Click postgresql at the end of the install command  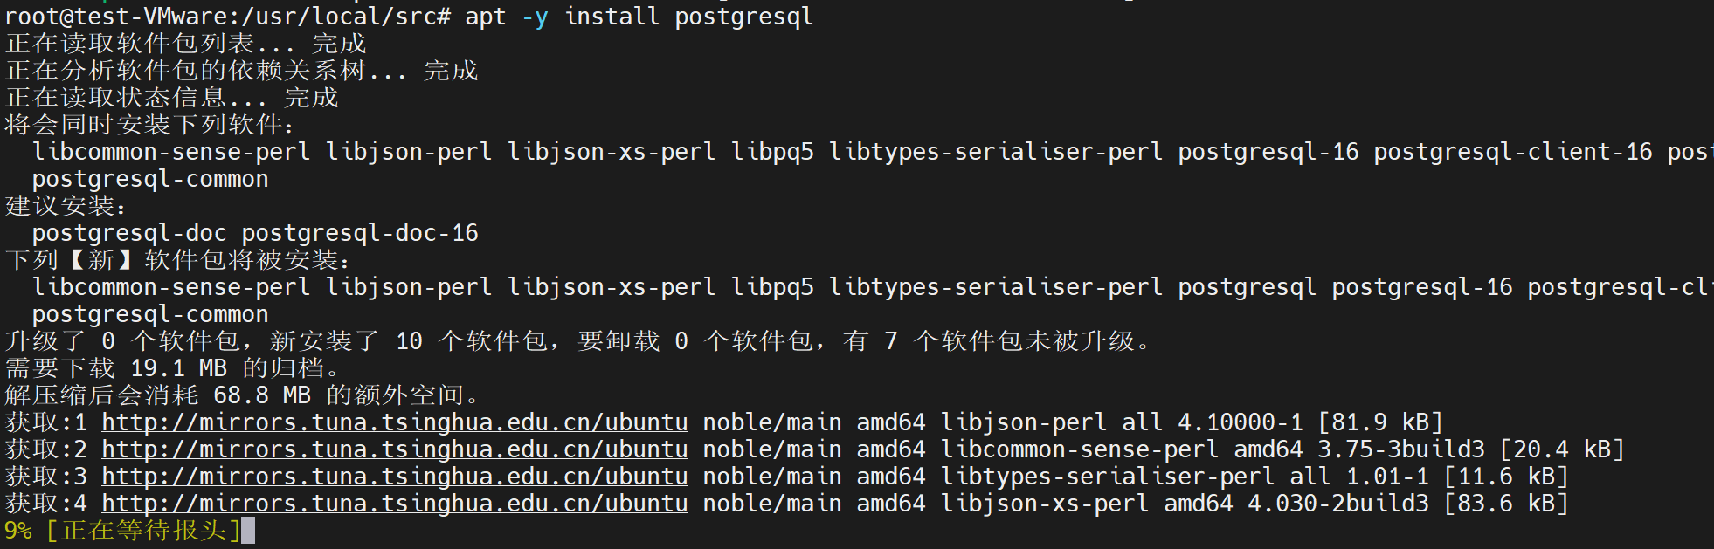(x=744, y=17)
